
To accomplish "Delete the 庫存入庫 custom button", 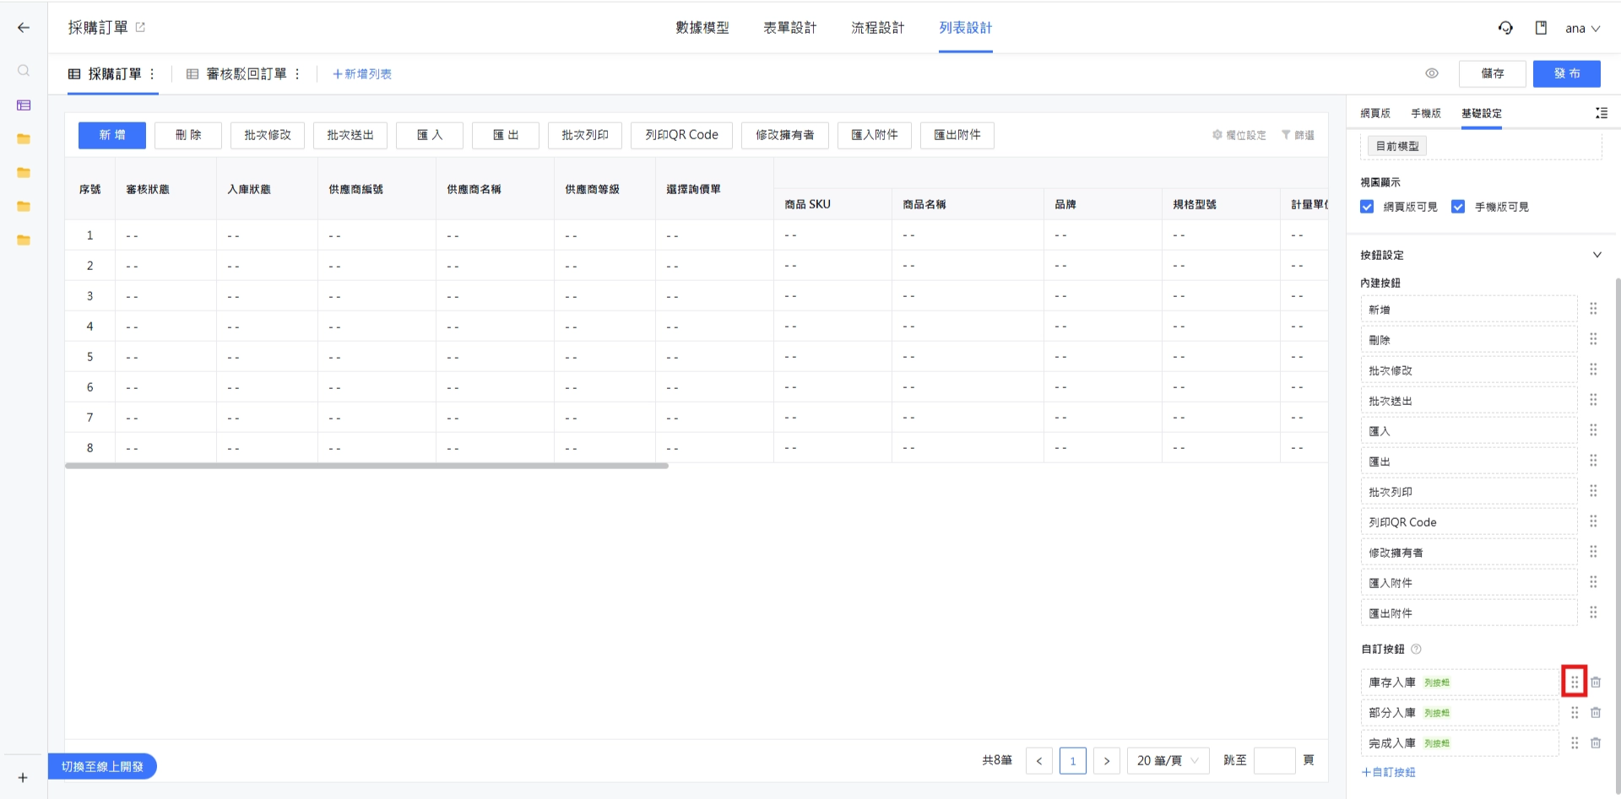I will (x=1596, y=682).
